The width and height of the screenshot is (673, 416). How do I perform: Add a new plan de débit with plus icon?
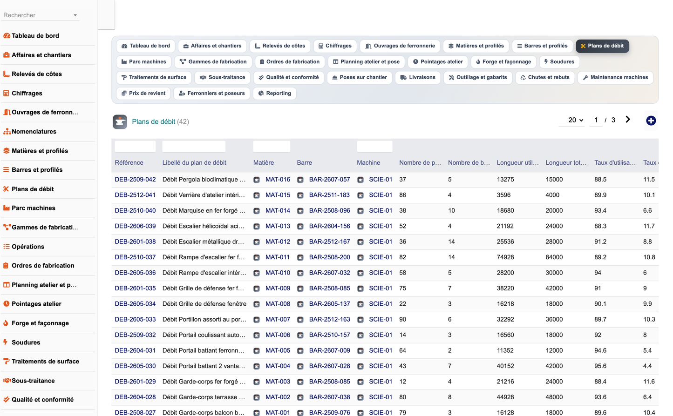point(651,121)
